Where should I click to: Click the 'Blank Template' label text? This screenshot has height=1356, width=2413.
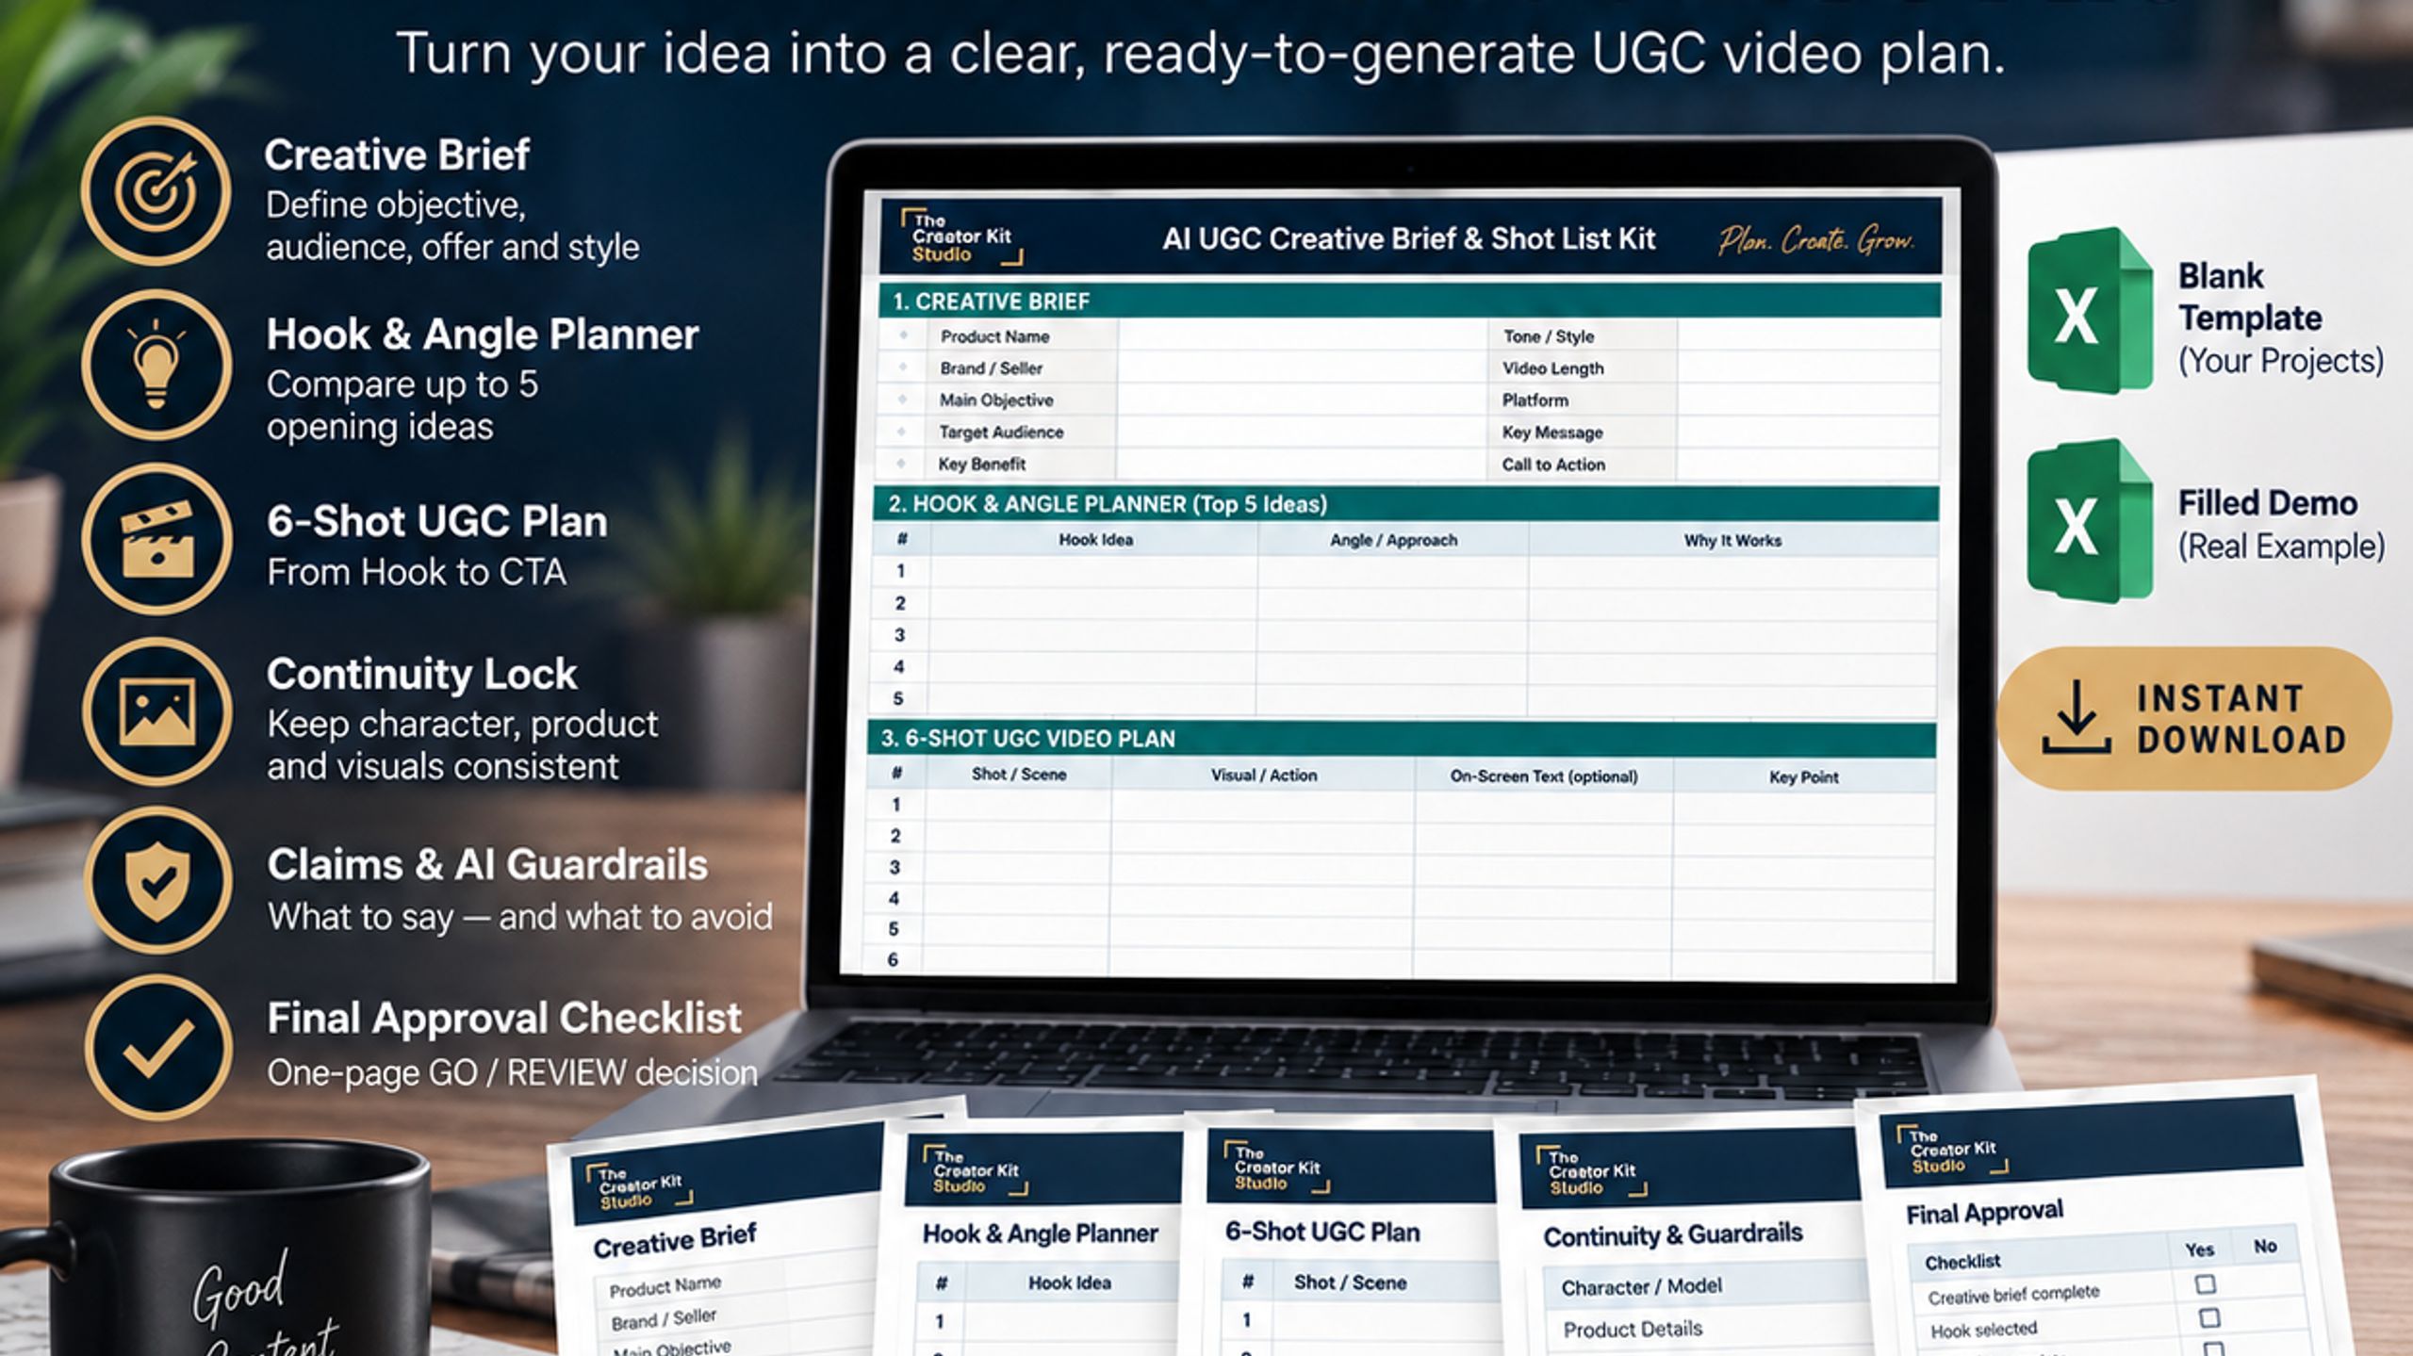pyautogui.click(x=2249, y=297)
